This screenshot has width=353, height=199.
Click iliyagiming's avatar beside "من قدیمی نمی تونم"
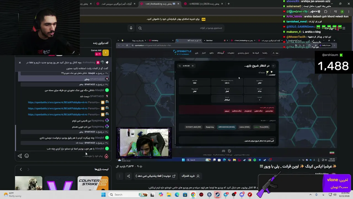tap(107, 121)
